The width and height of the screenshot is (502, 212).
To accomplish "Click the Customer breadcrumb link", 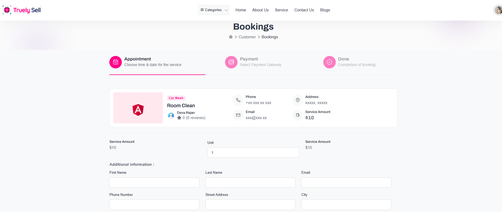I will 247,37.
